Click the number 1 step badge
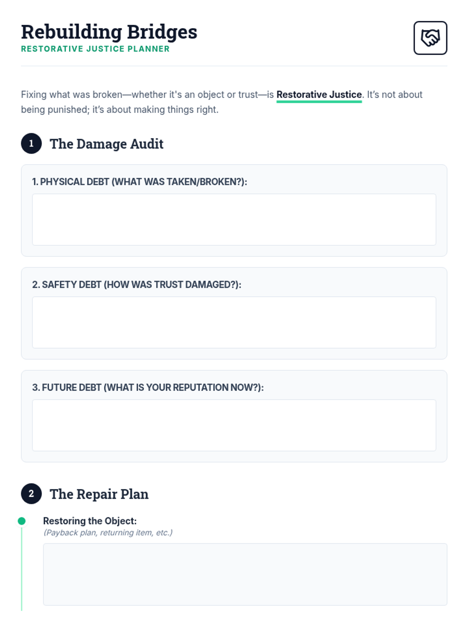468x625 pixels. pos(31,143)
